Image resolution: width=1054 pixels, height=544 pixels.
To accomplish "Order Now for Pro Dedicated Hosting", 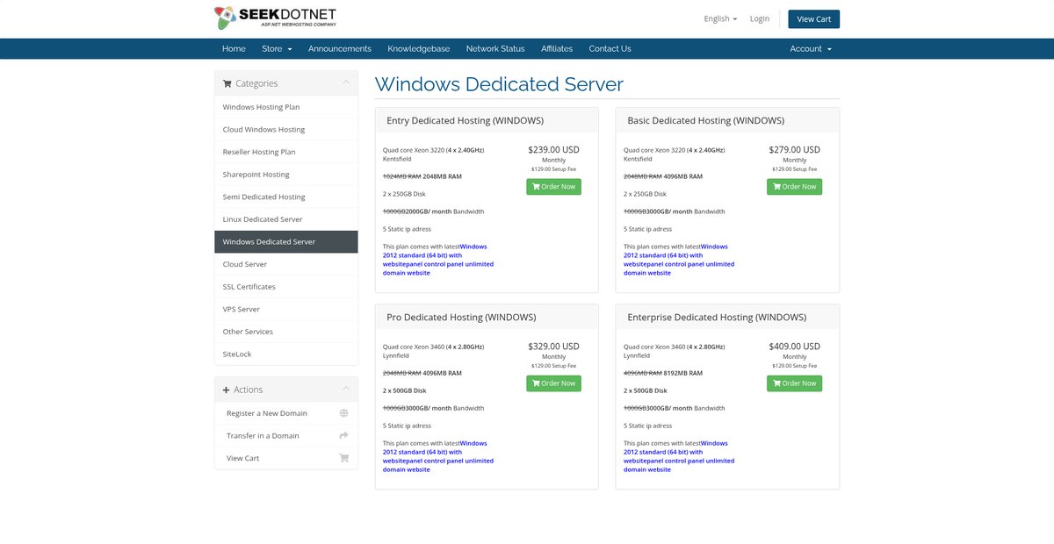I will 553,383.
